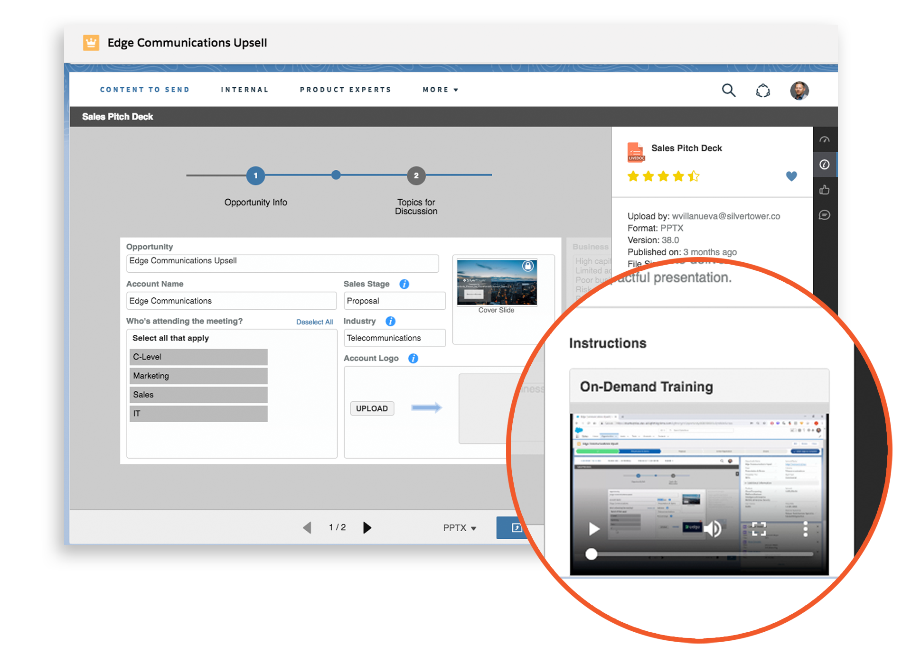Screen dimensions: 902x664
Task: Open the Content to Send tab
Action: 145,90
